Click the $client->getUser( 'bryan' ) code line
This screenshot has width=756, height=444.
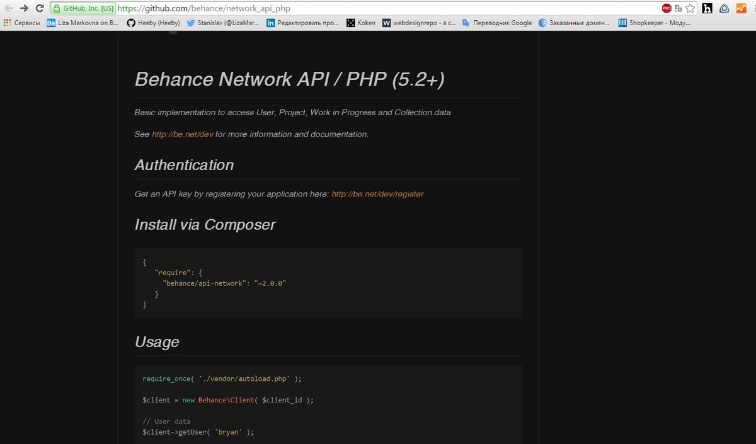point(198,432)
